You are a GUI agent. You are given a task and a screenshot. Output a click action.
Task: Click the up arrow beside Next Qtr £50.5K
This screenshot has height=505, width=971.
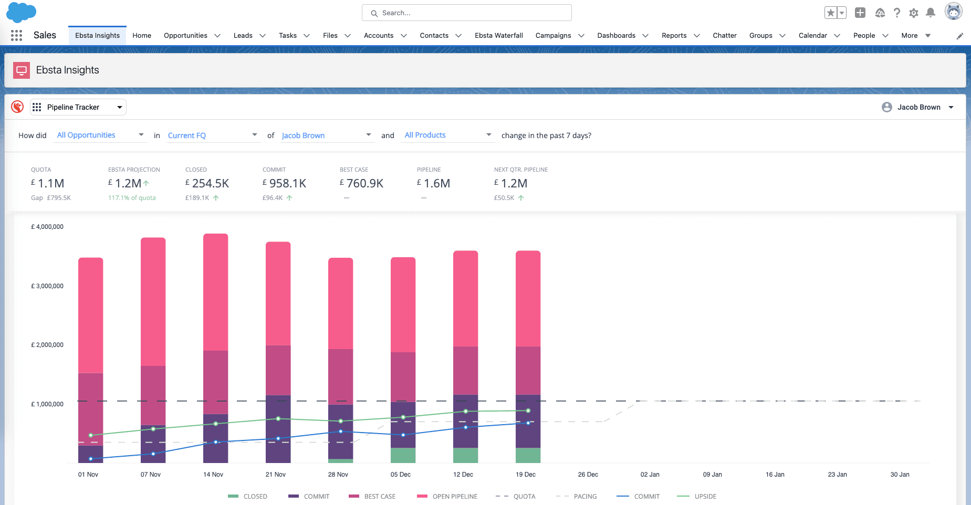click(521, 198)
